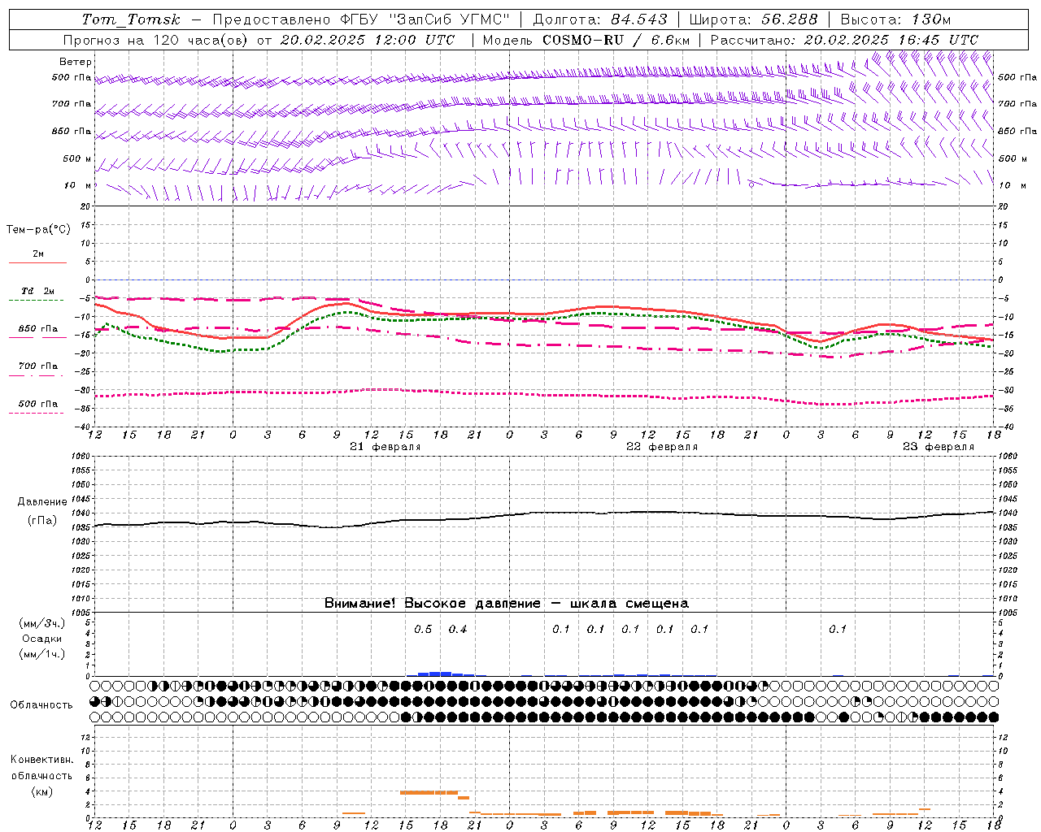Click the 'Ветер' wind panel label

pos(76,62)
